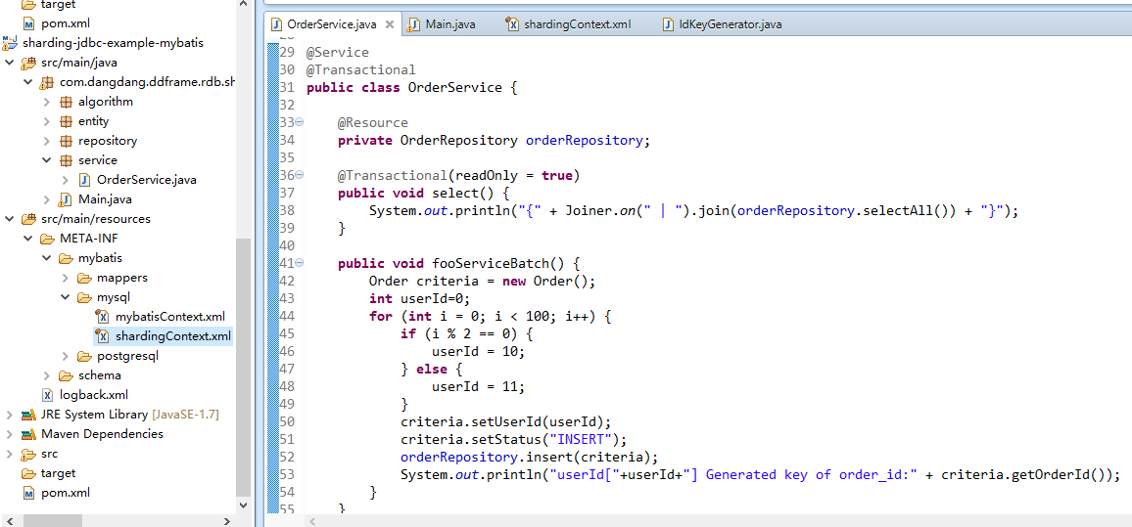Collapse the META-INF folder
The image size is (1132, 527).
(28, 238)
